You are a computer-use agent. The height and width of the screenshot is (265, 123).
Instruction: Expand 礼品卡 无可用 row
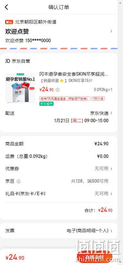(59, 194)
